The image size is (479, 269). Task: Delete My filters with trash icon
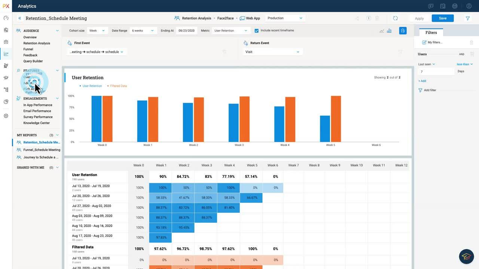coord(472,43)
